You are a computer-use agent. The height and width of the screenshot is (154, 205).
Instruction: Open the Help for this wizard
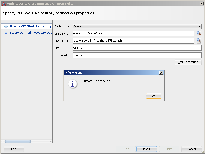point(14,149)
